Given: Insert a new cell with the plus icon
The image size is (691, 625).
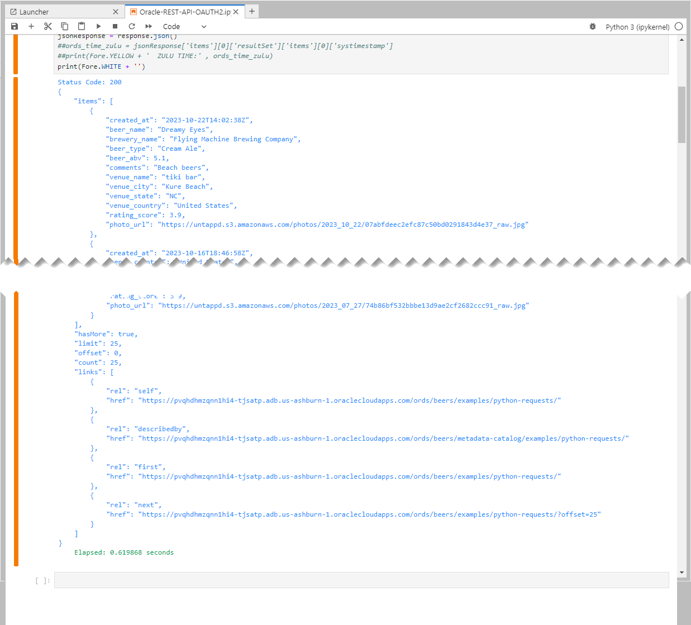Looking at the screenshot, I should 31,26.
